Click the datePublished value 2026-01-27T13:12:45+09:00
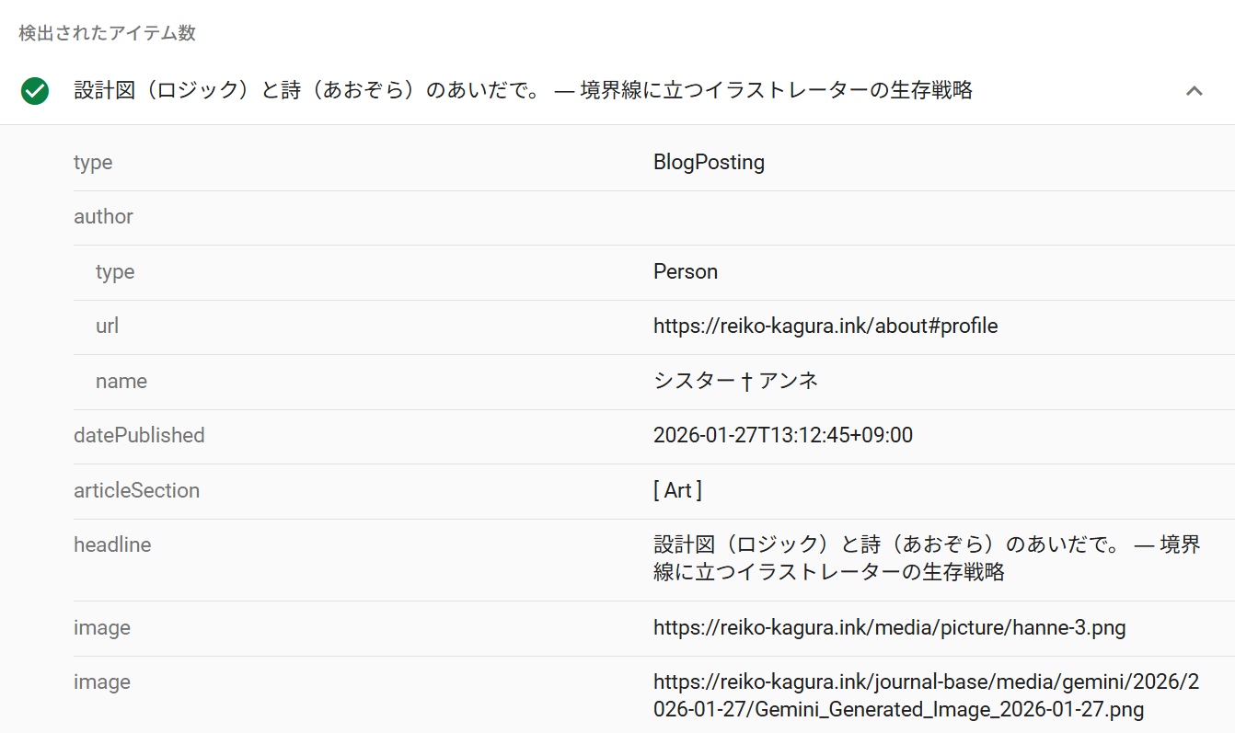Viewport: 1235px width, 733px height. click(782, 434)
